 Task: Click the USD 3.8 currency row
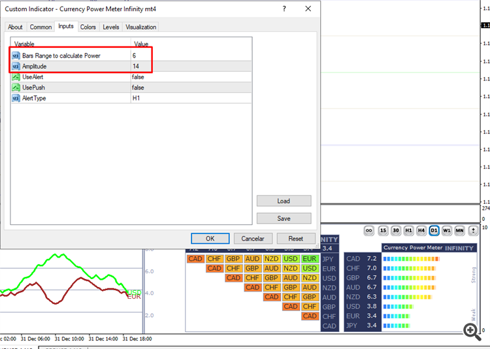(x=361, y=307)
